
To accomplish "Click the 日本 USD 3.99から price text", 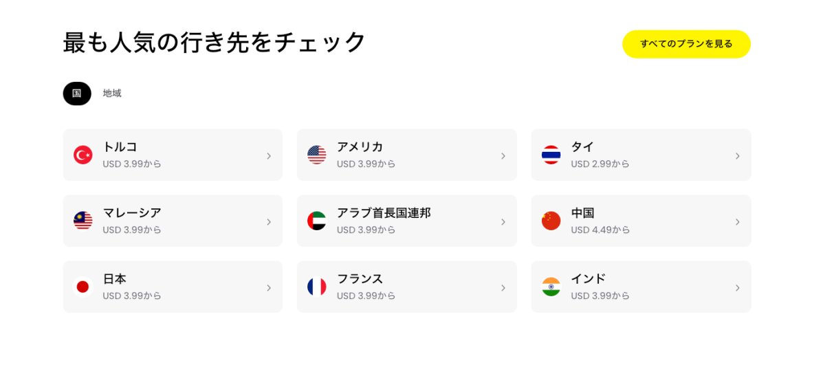I will pyautogui.click(x=132, y=296).
